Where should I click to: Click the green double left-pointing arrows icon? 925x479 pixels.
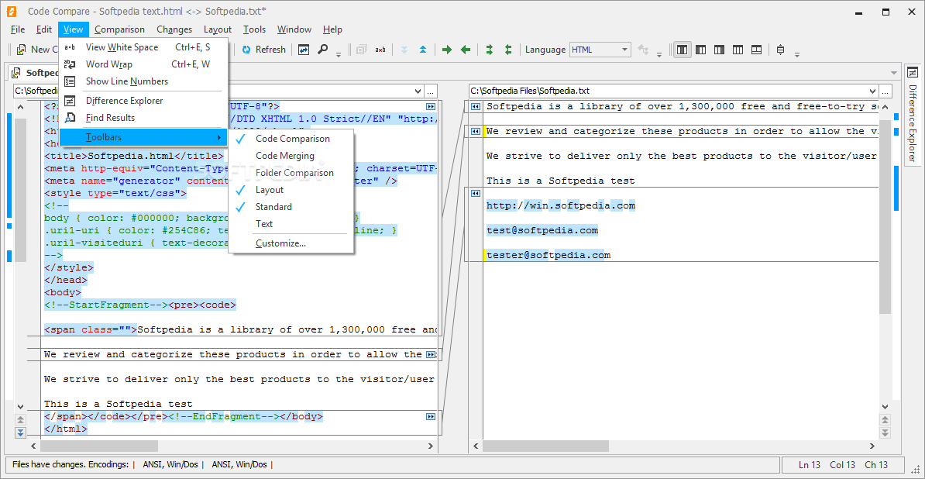pyautogui.click(x=508, y=50)
